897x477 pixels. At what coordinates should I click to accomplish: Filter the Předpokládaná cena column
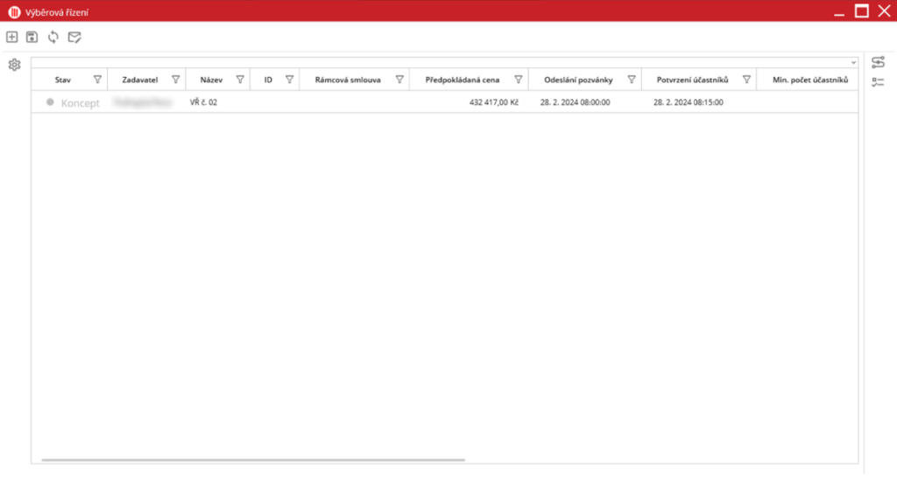coord(518,80)
